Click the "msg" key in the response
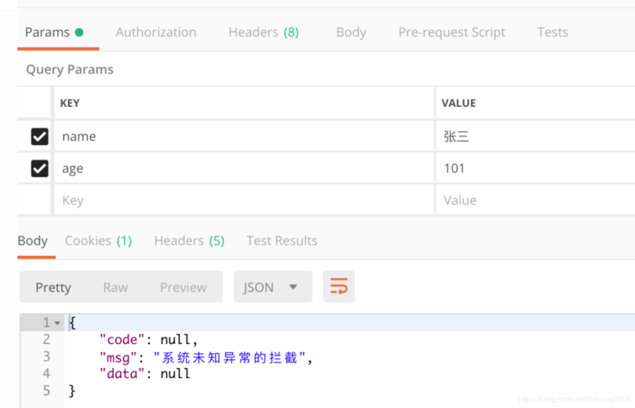The image size is (635, 408). 118,357
